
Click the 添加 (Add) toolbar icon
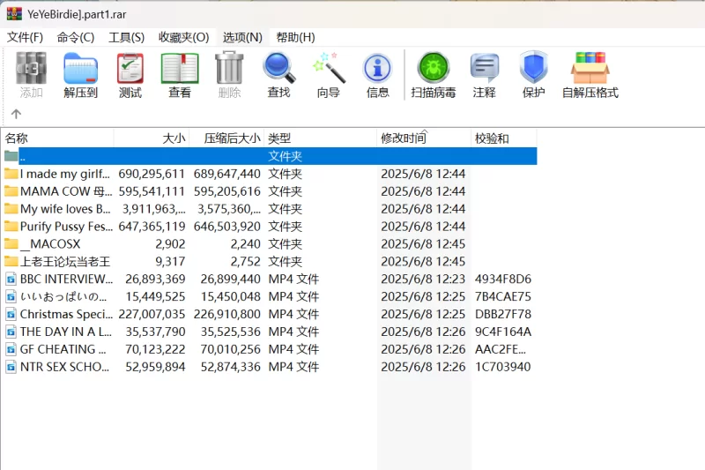(x=31, y=69)
